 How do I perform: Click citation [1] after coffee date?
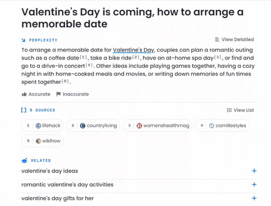click(83, 58)
